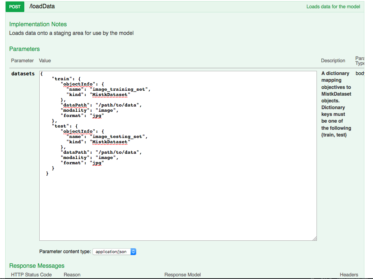The width and height of the screenshot is (373, 279).
Task: Click the Description column header
Action: click(333, 61)
